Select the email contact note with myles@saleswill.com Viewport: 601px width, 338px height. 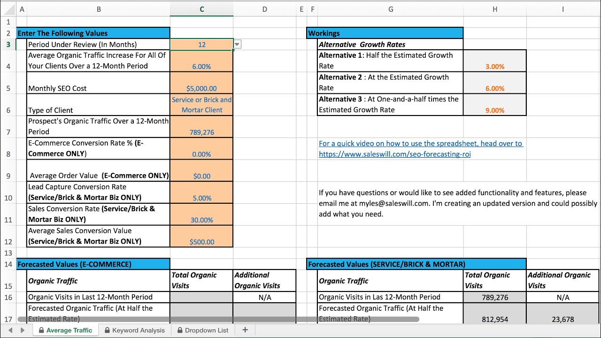click(x=458, y=203)
